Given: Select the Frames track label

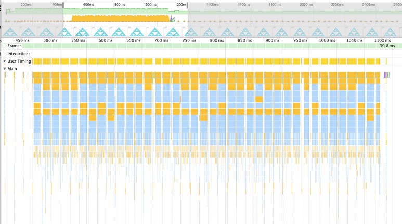Looking at the screenshot, I should [x=15, y=46].
